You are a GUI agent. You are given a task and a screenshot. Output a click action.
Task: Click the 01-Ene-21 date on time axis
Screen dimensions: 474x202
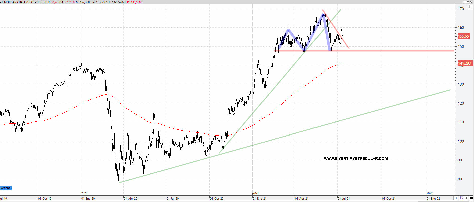point(259,199)
